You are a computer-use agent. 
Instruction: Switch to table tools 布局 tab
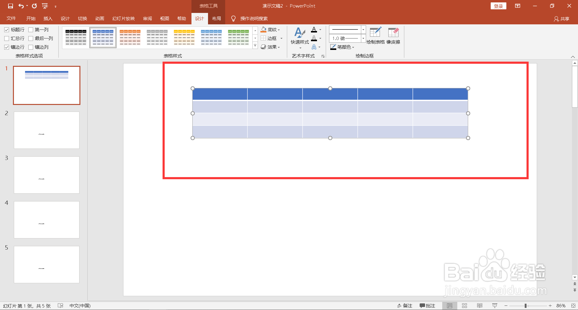(x=216, y=19)
